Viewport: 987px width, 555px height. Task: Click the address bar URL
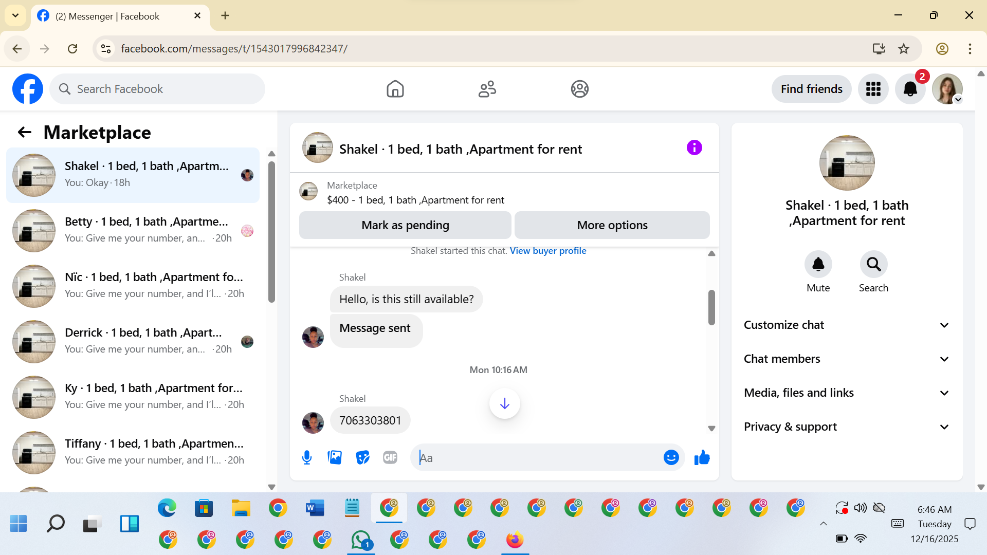pos(234,49)
